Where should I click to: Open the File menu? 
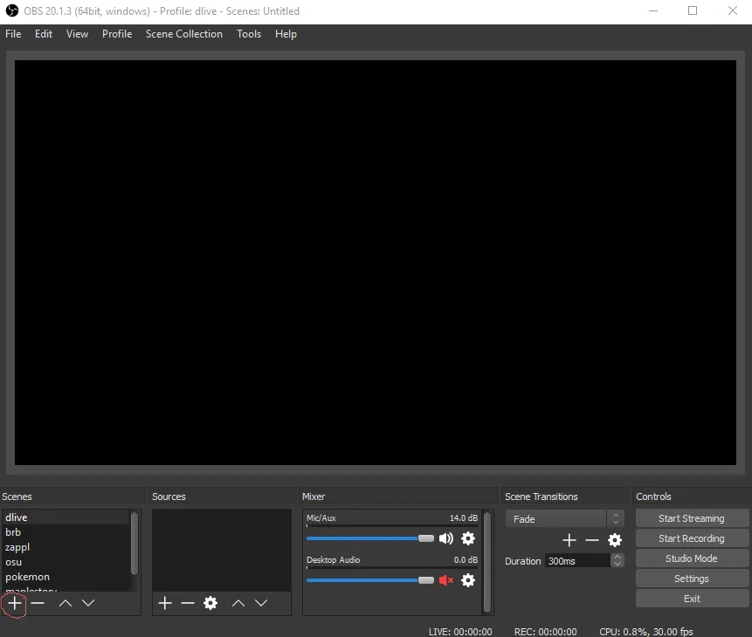13,34
